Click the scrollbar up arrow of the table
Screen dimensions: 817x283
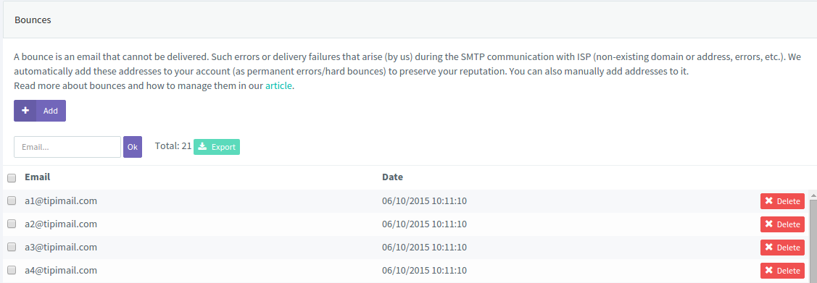[x=813, y=195]
